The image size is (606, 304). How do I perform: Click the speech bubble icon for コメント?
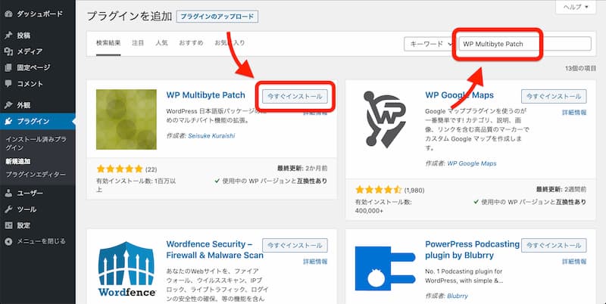(8, 84)
